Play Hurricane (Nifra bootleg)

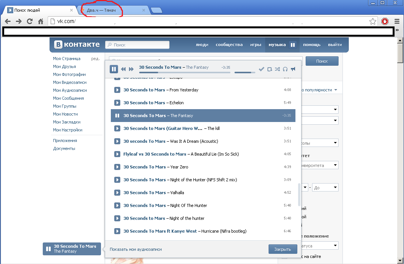tap(117, 231)
